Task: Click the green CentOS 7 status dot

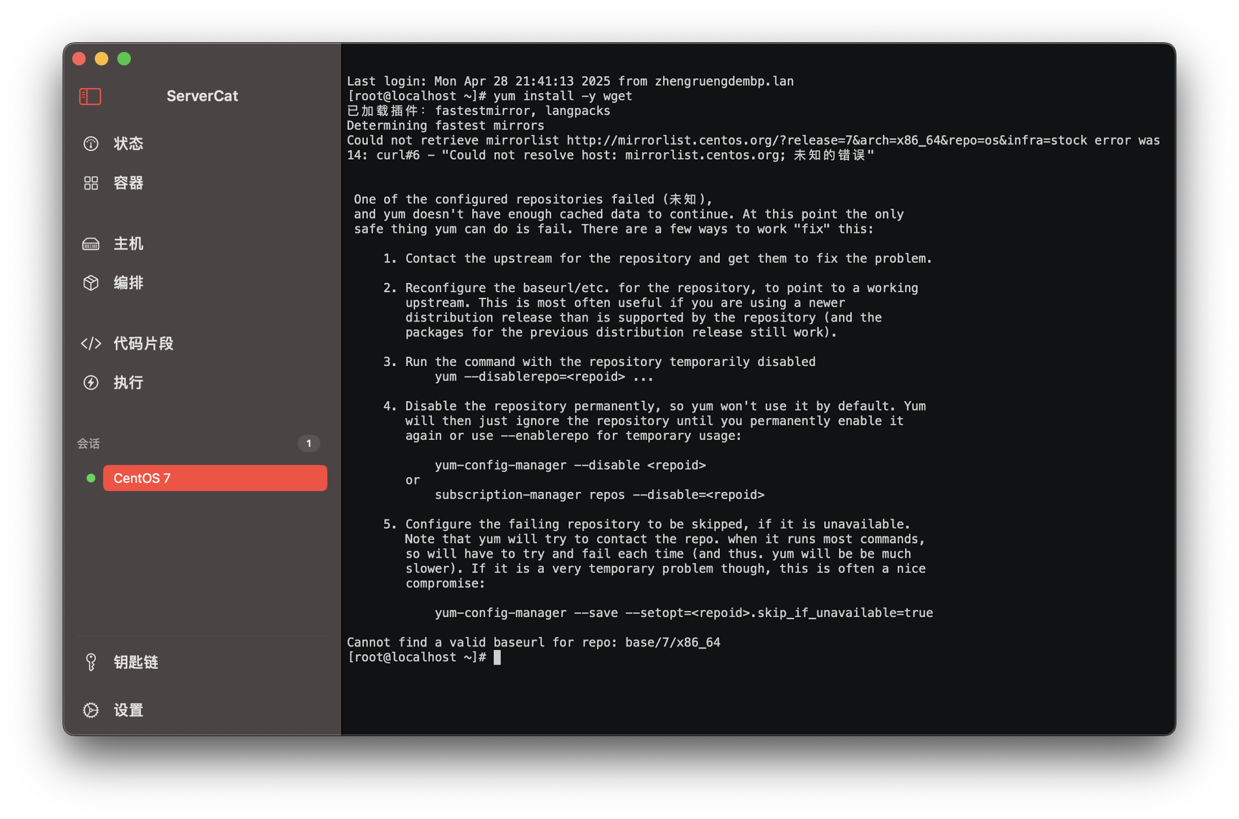Action: [x=91, y=478]
